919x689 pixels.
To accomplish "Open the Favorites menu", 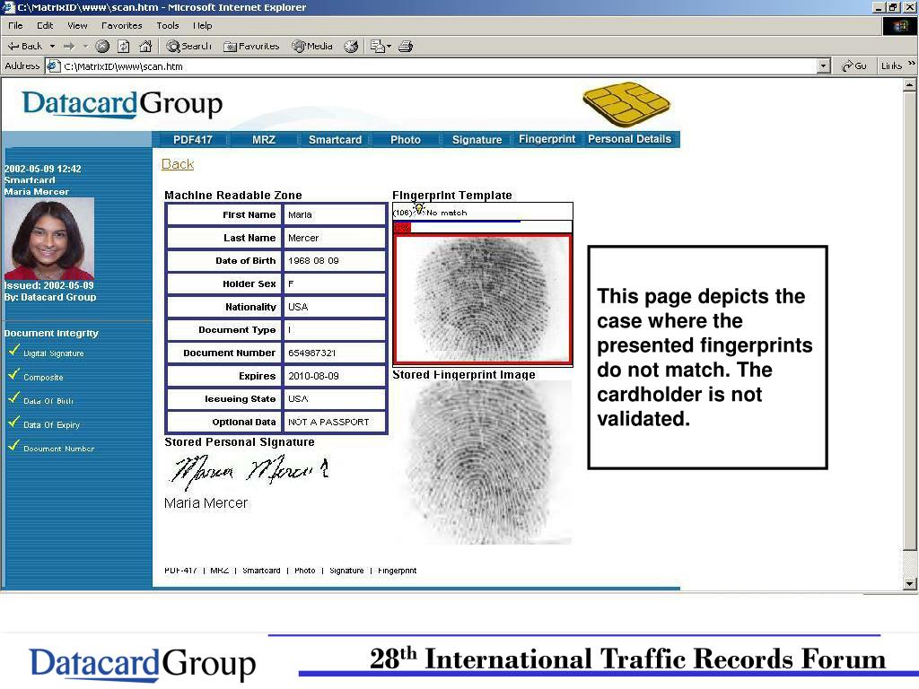I will [121, 26].
